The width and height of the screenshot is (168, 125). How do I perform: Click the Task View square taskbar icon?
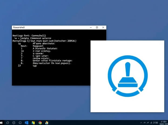[x=20, y=123]
